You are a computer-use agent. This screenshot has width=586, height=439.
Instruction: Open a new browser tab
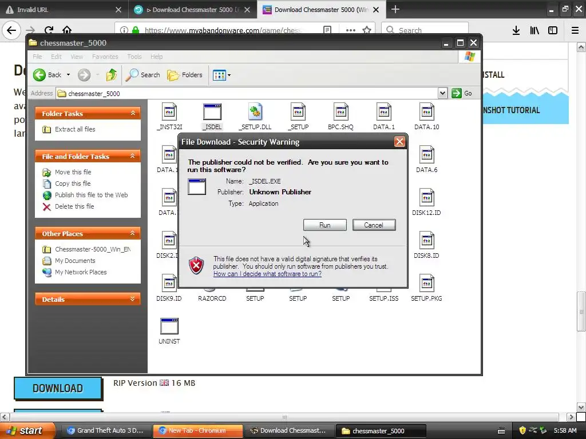(395, 9)
